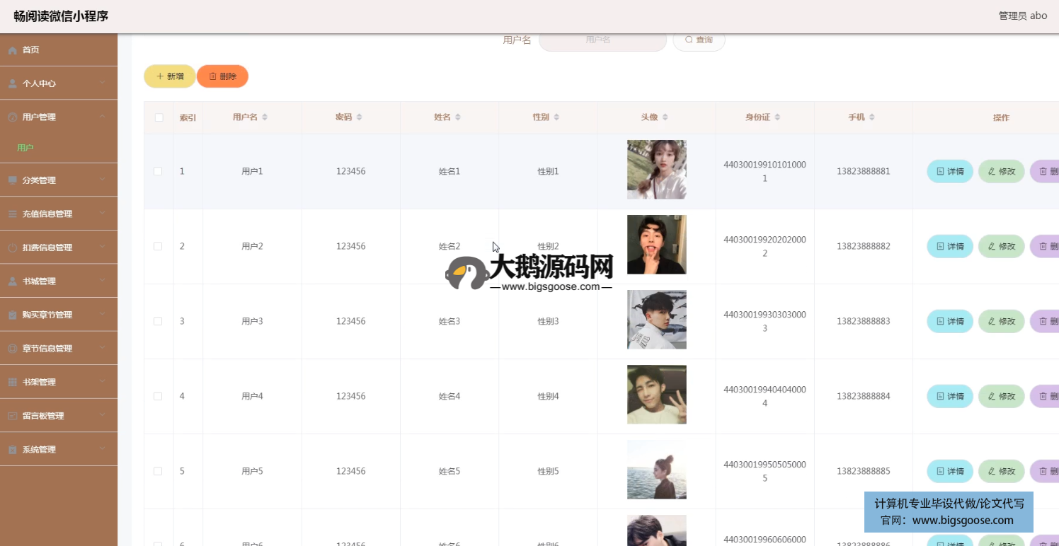The width and height of the screenshot is (1059, 546).
Task: Click the grid icon beside 书架管理
Action: coord(13,382)
